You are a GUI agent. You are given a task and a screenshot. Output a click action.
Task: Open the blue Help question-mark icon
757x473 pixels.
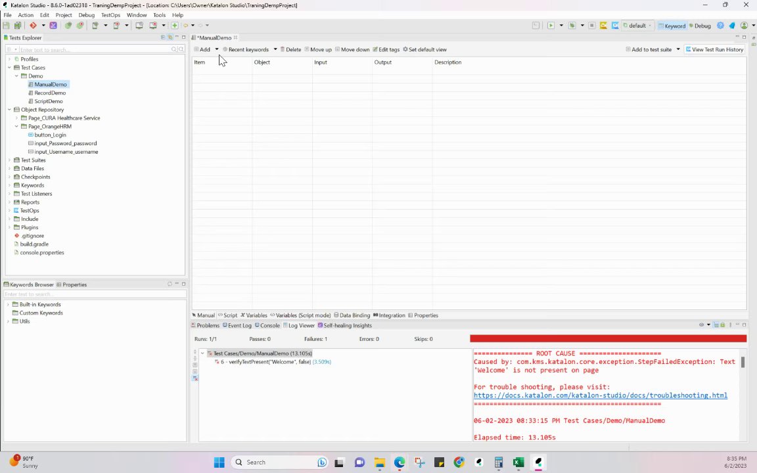720,26
